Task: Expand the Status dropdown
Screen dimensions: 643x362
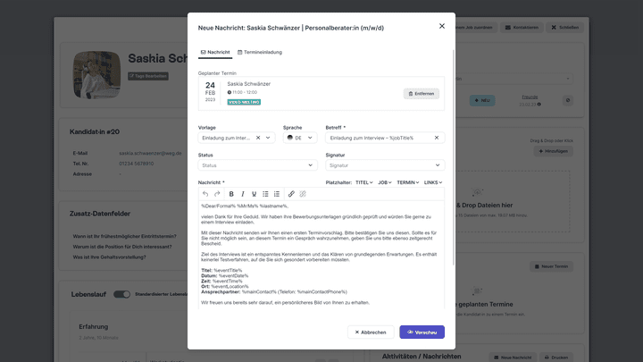Action: point(257,165)
